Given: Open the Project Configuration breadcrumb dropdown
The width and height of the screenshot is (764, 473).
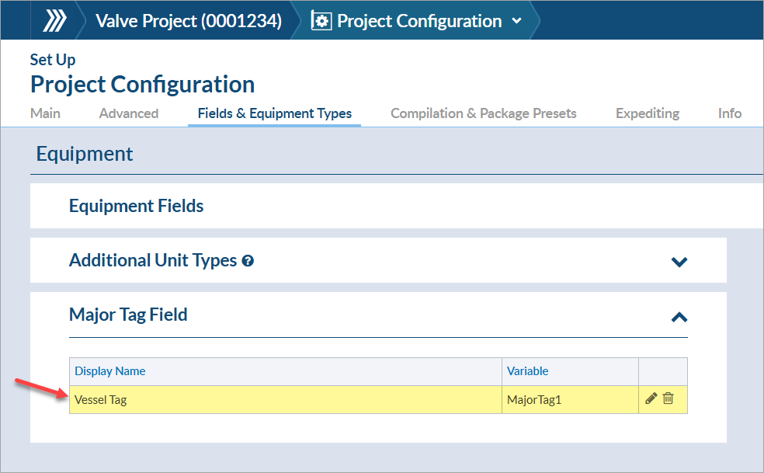Looking at the screenshot, I should (x=517, y=21).
